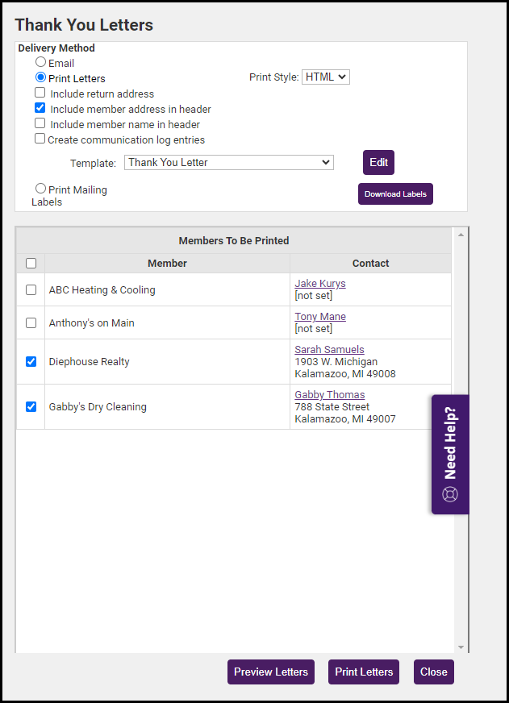Choose the Print Letters radio option
This screenshot has width=509, height=703.
point(40,78)
